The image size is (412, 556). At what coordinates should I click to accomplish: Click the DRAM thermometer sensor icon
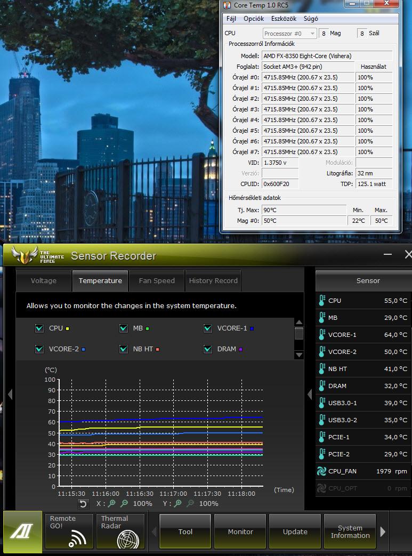point(321,386)
